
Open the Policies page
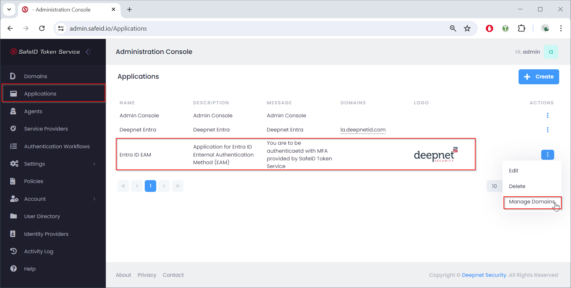[x=34, y=181]
